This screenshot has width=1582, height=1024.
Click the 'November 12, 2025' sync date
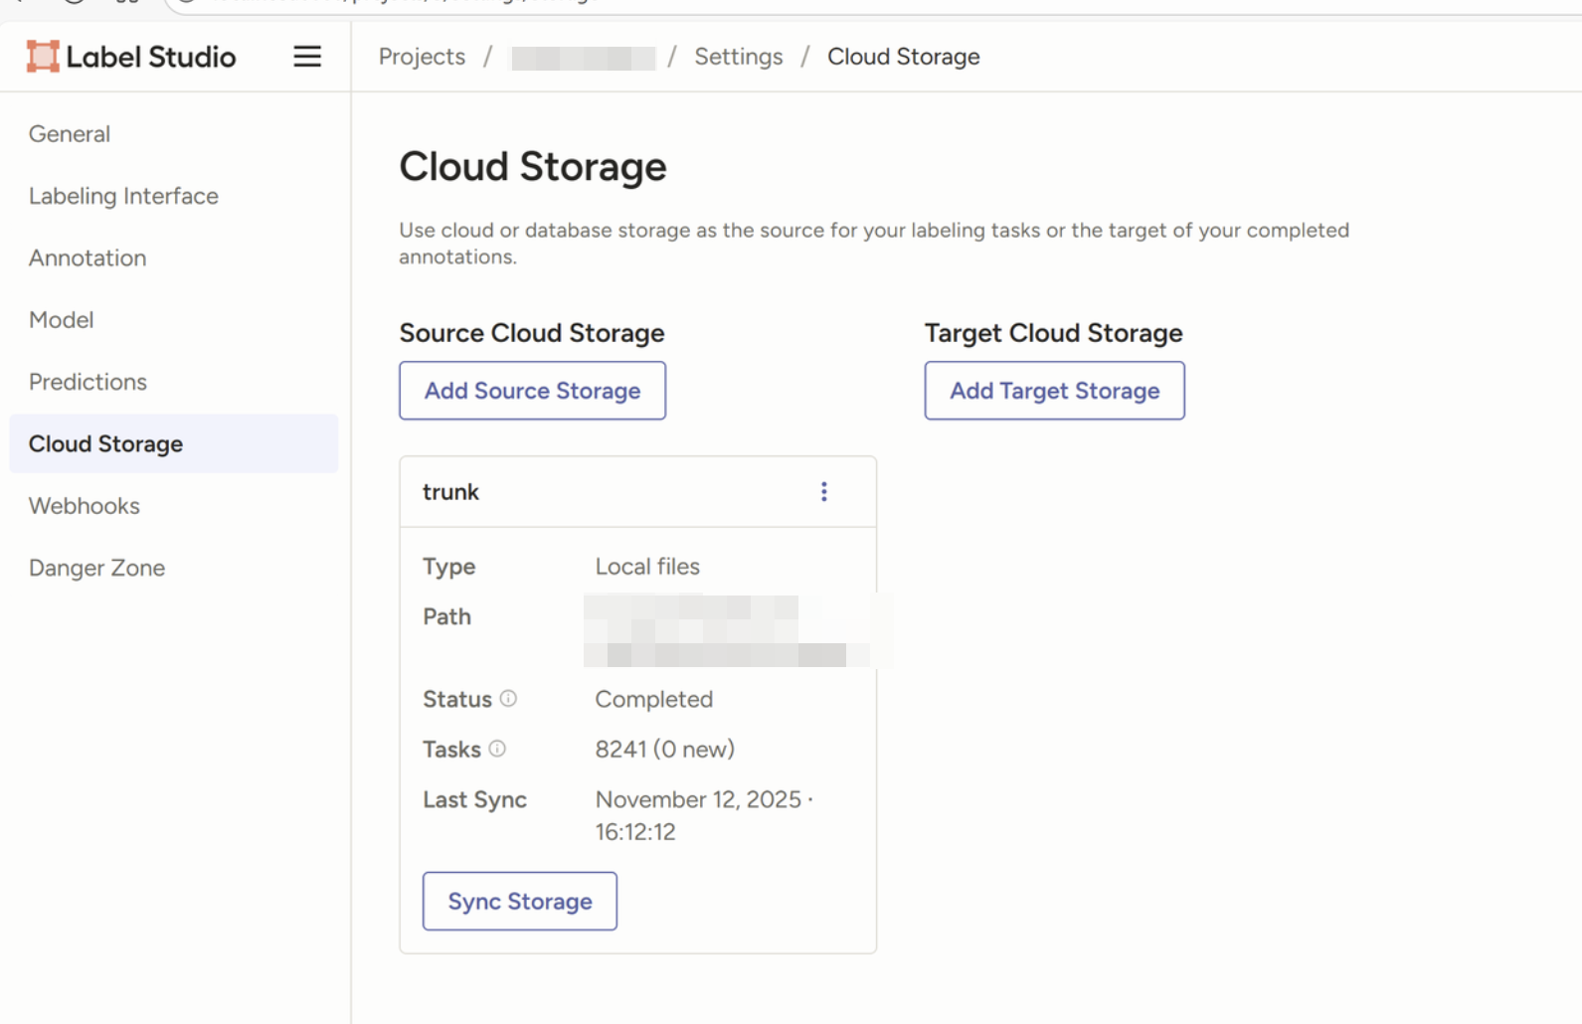coord(698,799)
